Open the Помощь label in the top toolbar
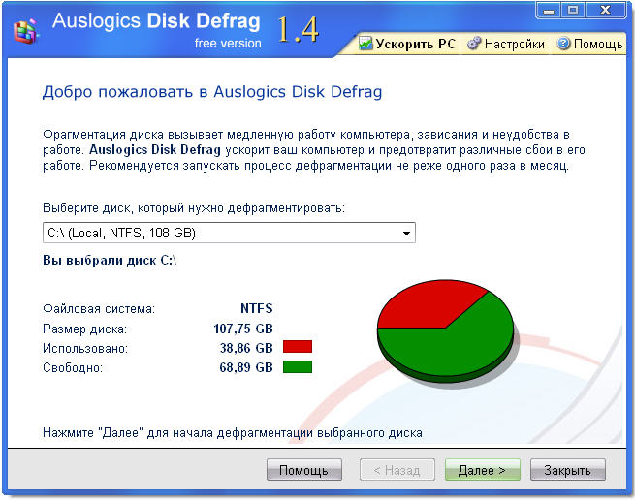 click(598, 44)
